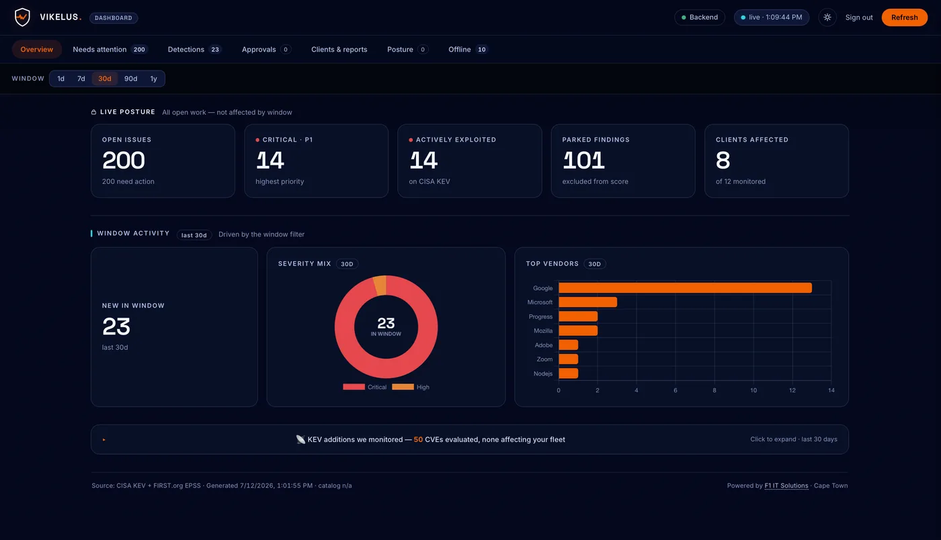Open the F1 IT Solutions link
The height and width of the screenshot is (540, 941).
786,486
